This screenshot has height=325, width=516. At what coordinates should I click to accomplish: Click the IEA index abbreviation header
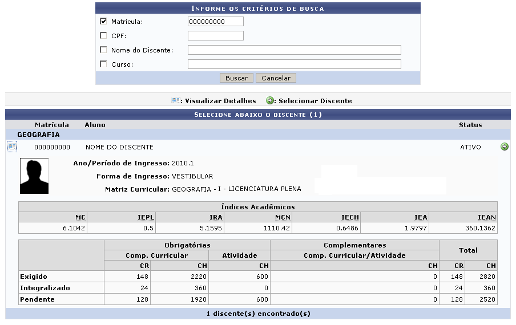point(421,217)
